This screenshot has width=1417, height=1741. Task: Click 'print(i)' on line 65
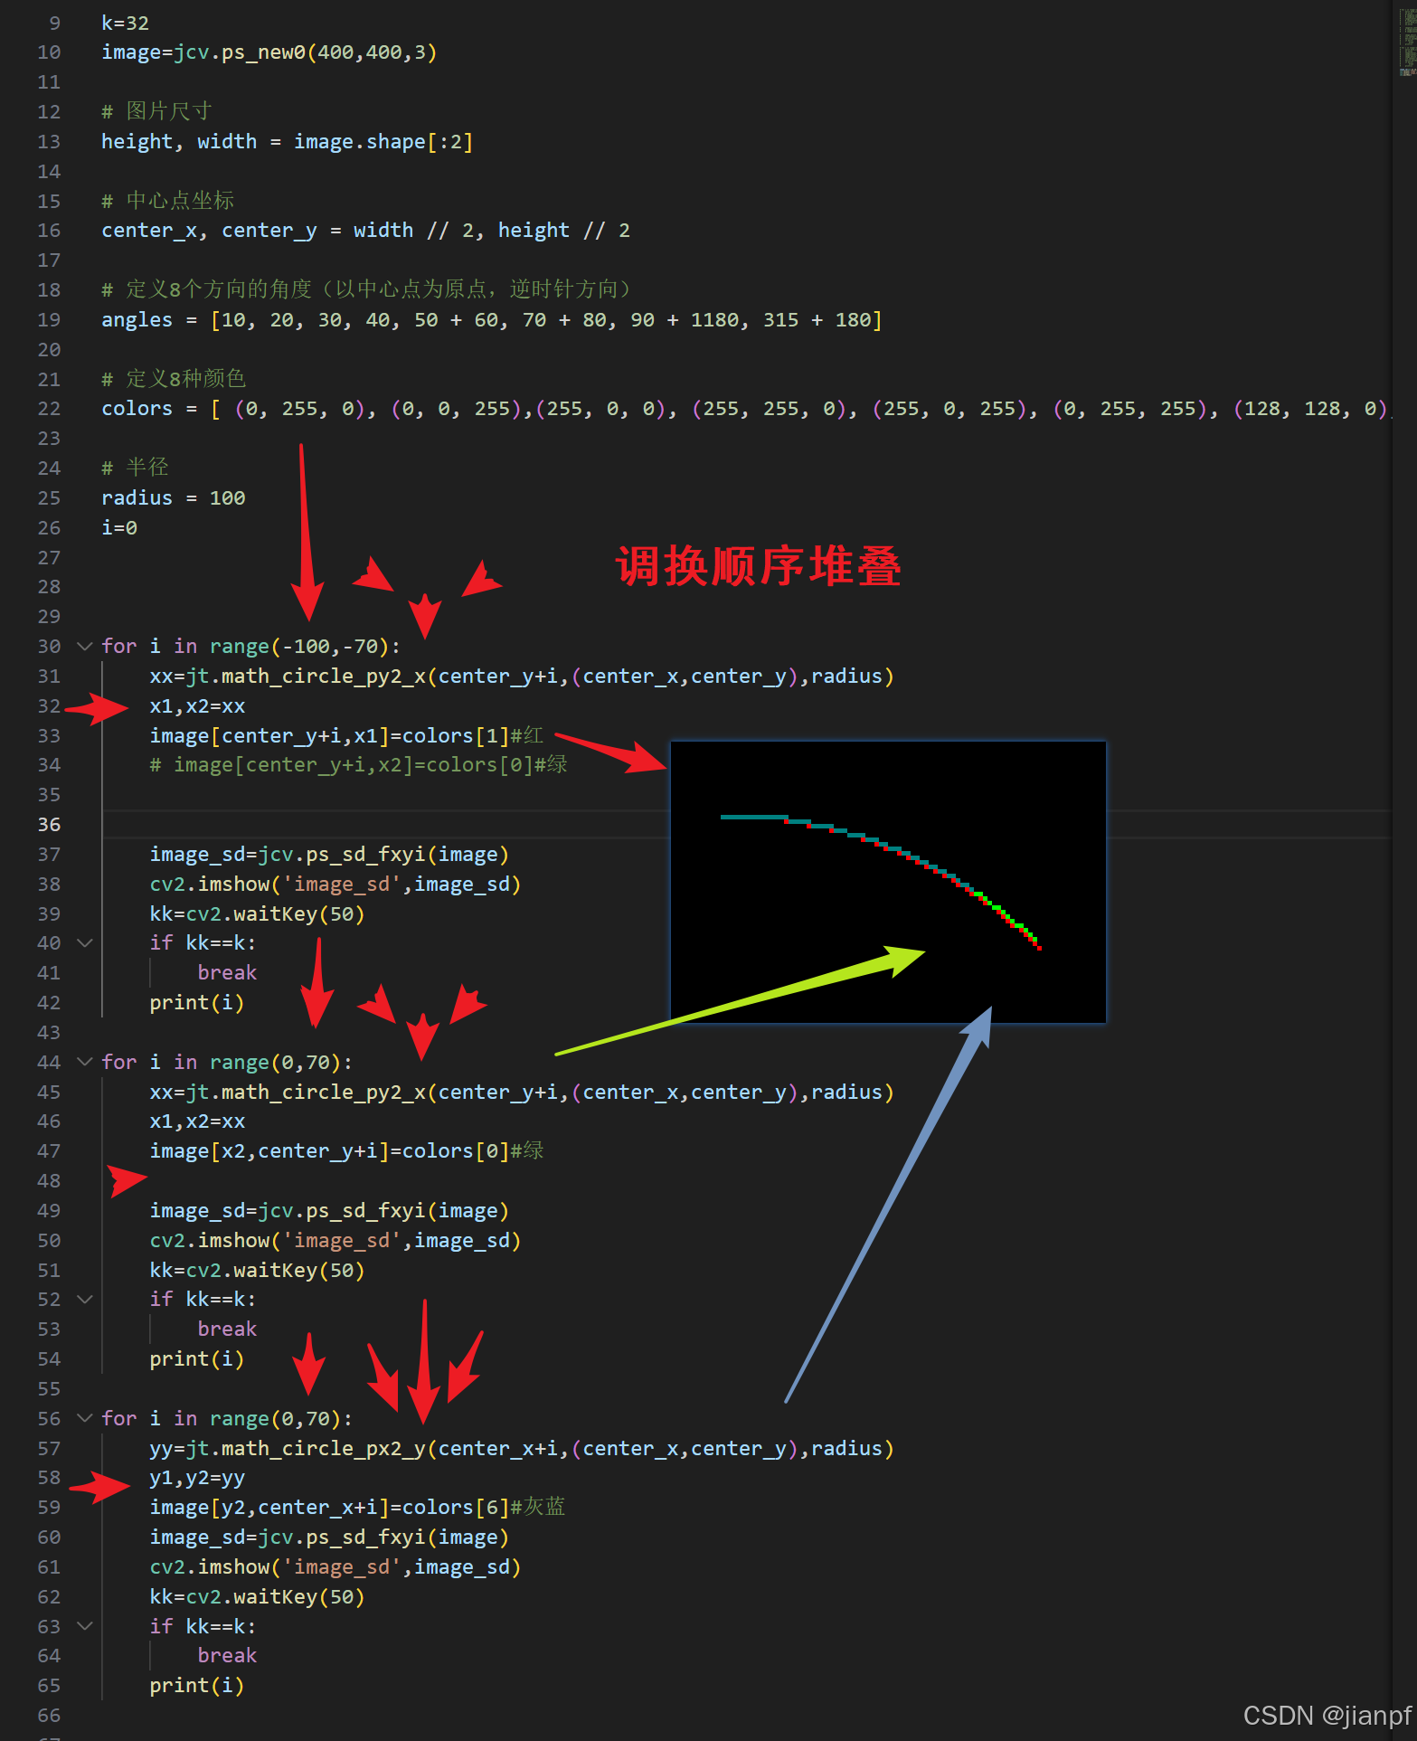pos(196,1685)
